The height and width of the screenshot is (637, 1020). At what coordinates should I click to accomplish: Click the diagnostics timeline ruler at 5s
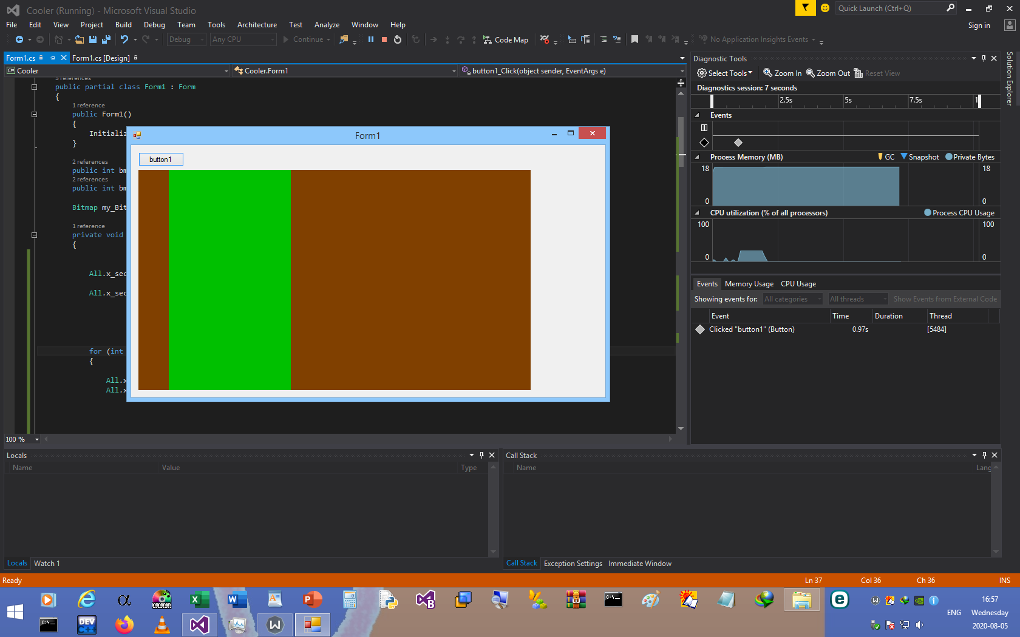pyautogui.click(x=848, y=100)
